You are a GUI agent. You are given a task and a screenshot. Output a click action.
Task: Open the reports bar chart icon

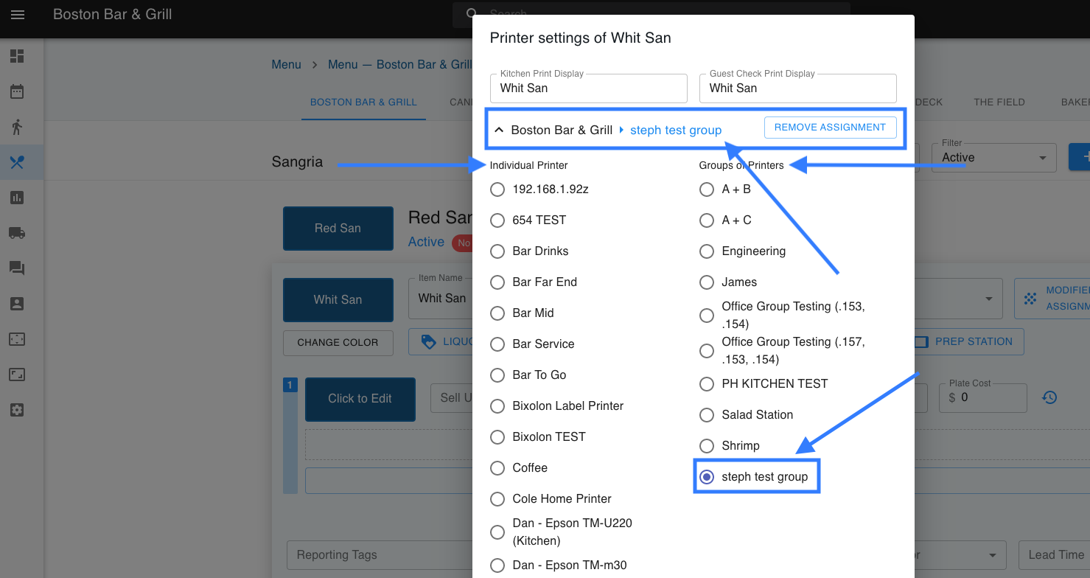(x=17, y=198)
